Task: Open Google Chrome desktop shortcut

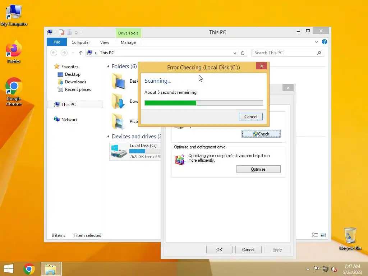Action: tap(14, 92)
